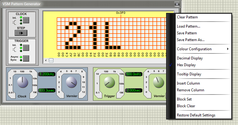This screenshot has height=125, width=238.
Task: Choose Remove Column from menu
Action: 190,90
